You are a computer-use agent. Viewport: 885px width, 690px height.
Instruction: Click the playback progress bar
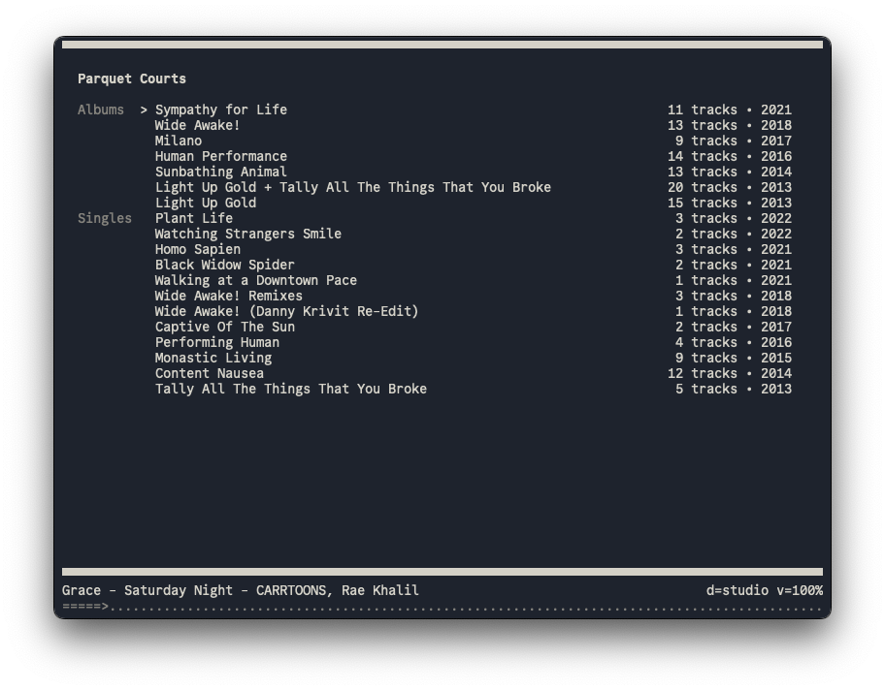pyautogui.click(x=442, y=608)
